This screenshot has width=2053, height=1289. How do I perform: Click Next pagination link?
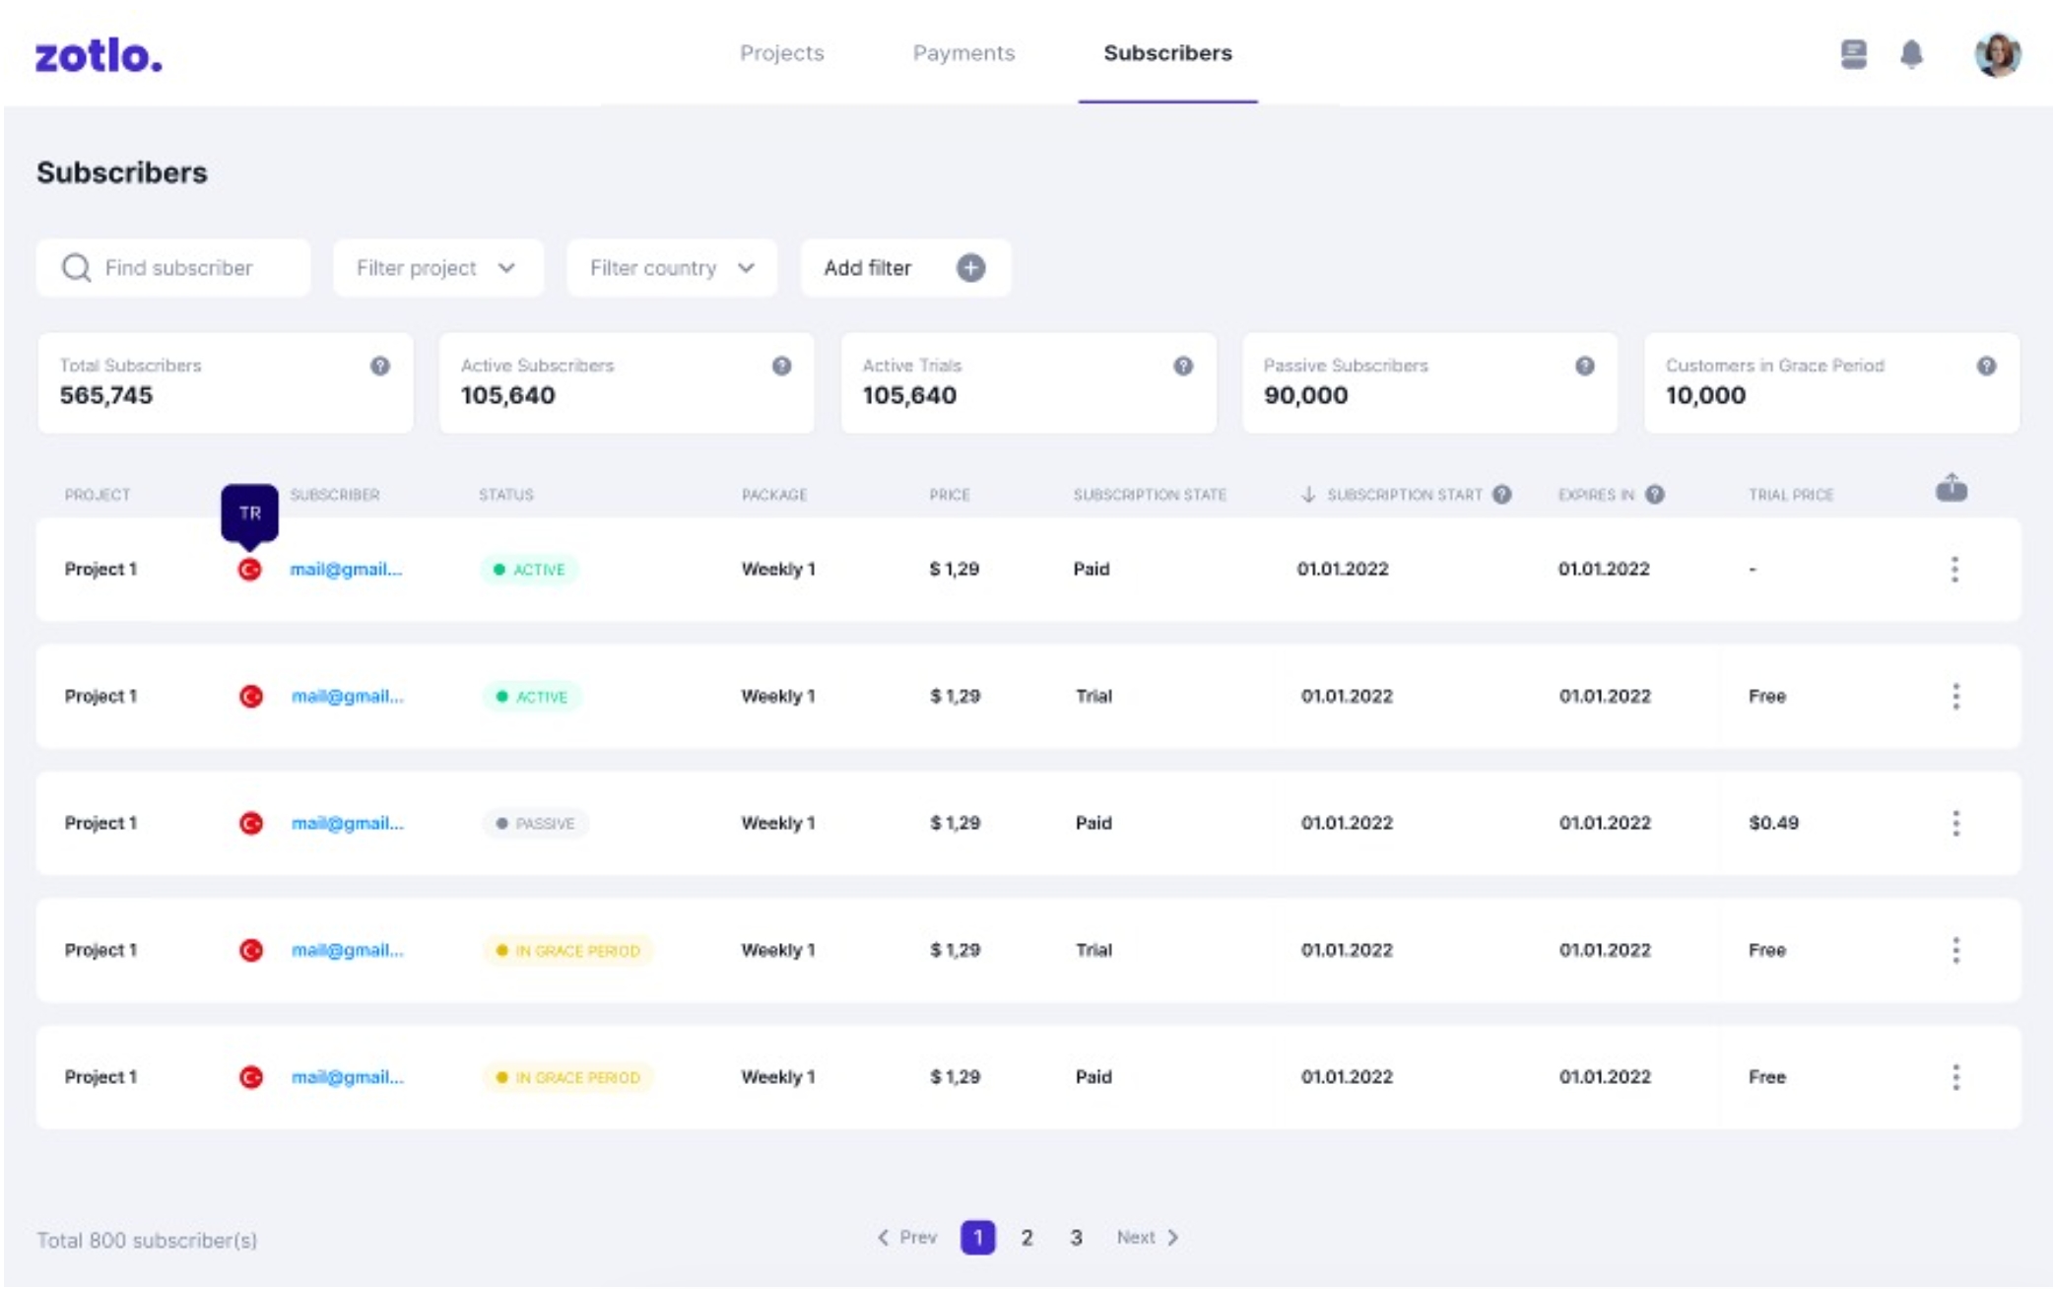point(1147,1238)
